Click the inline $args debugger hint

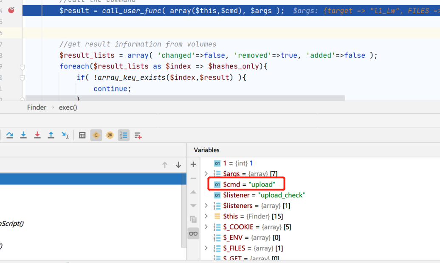point(366,11)
